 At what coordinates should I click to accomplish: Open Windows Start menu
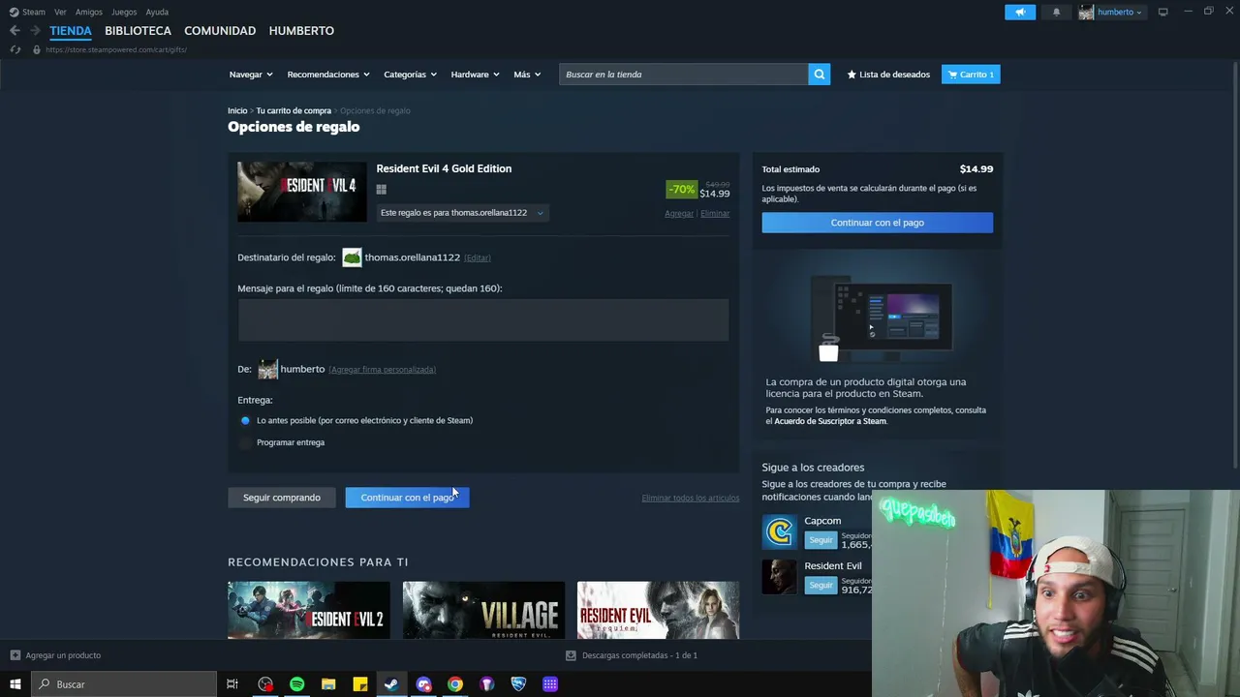pos(15,684)
